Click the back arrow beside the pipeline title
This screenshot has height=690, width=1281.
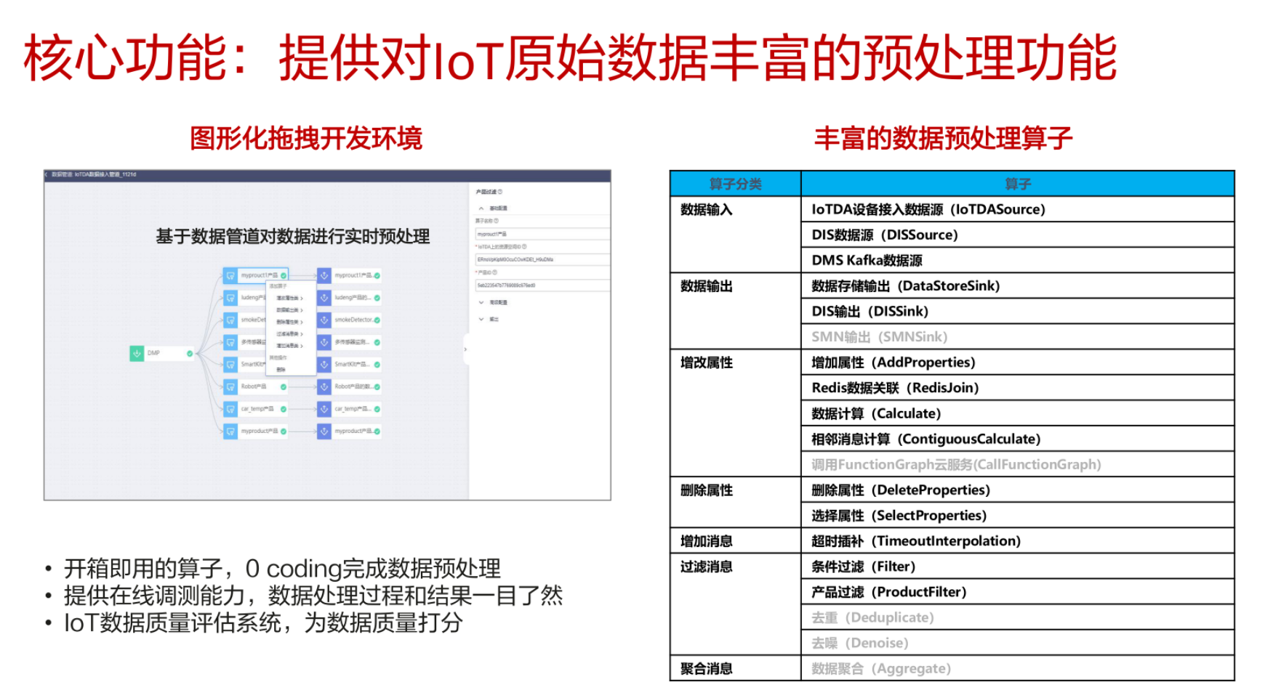point(47,174)
